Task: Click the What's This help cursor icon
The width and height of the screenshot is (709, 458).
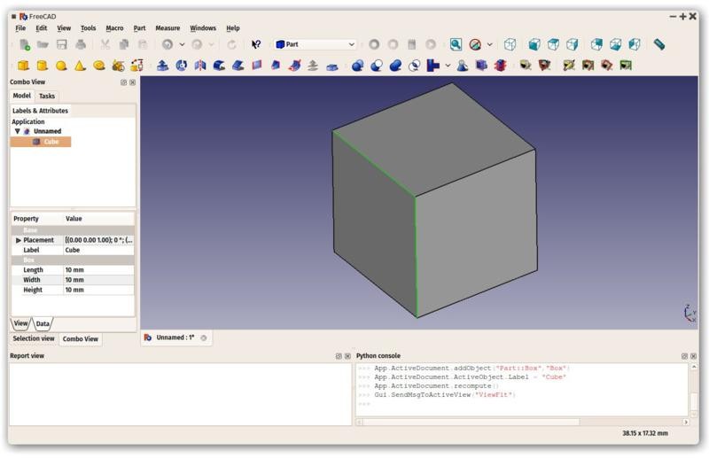Action: click(x=256, y=44)
